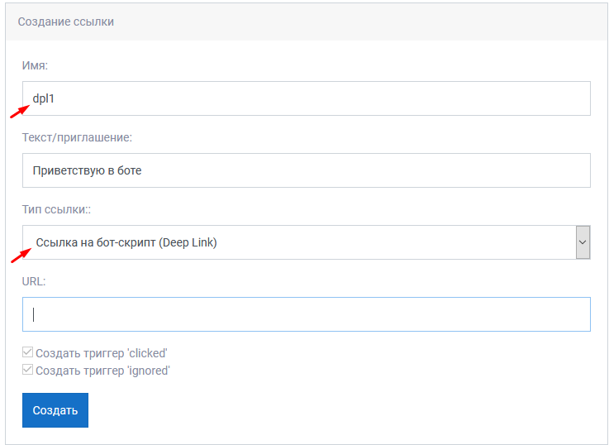Focus the empty URL input field
Image resolution: width=609 pixels, height=445 pixels.
[306, 314]
